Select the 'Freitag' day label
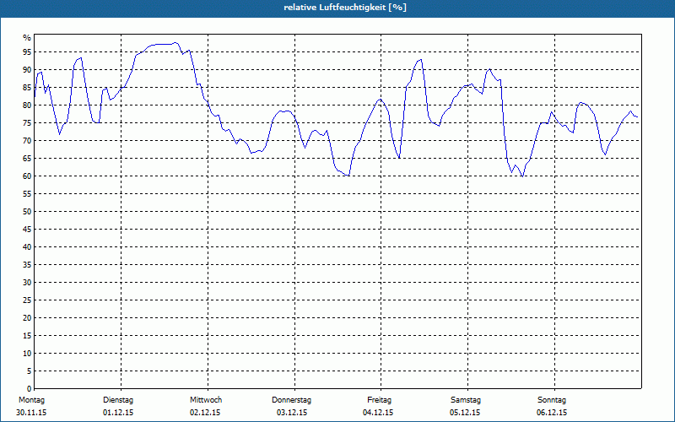This screenshot has height=422, width=675. coord(379,400)
